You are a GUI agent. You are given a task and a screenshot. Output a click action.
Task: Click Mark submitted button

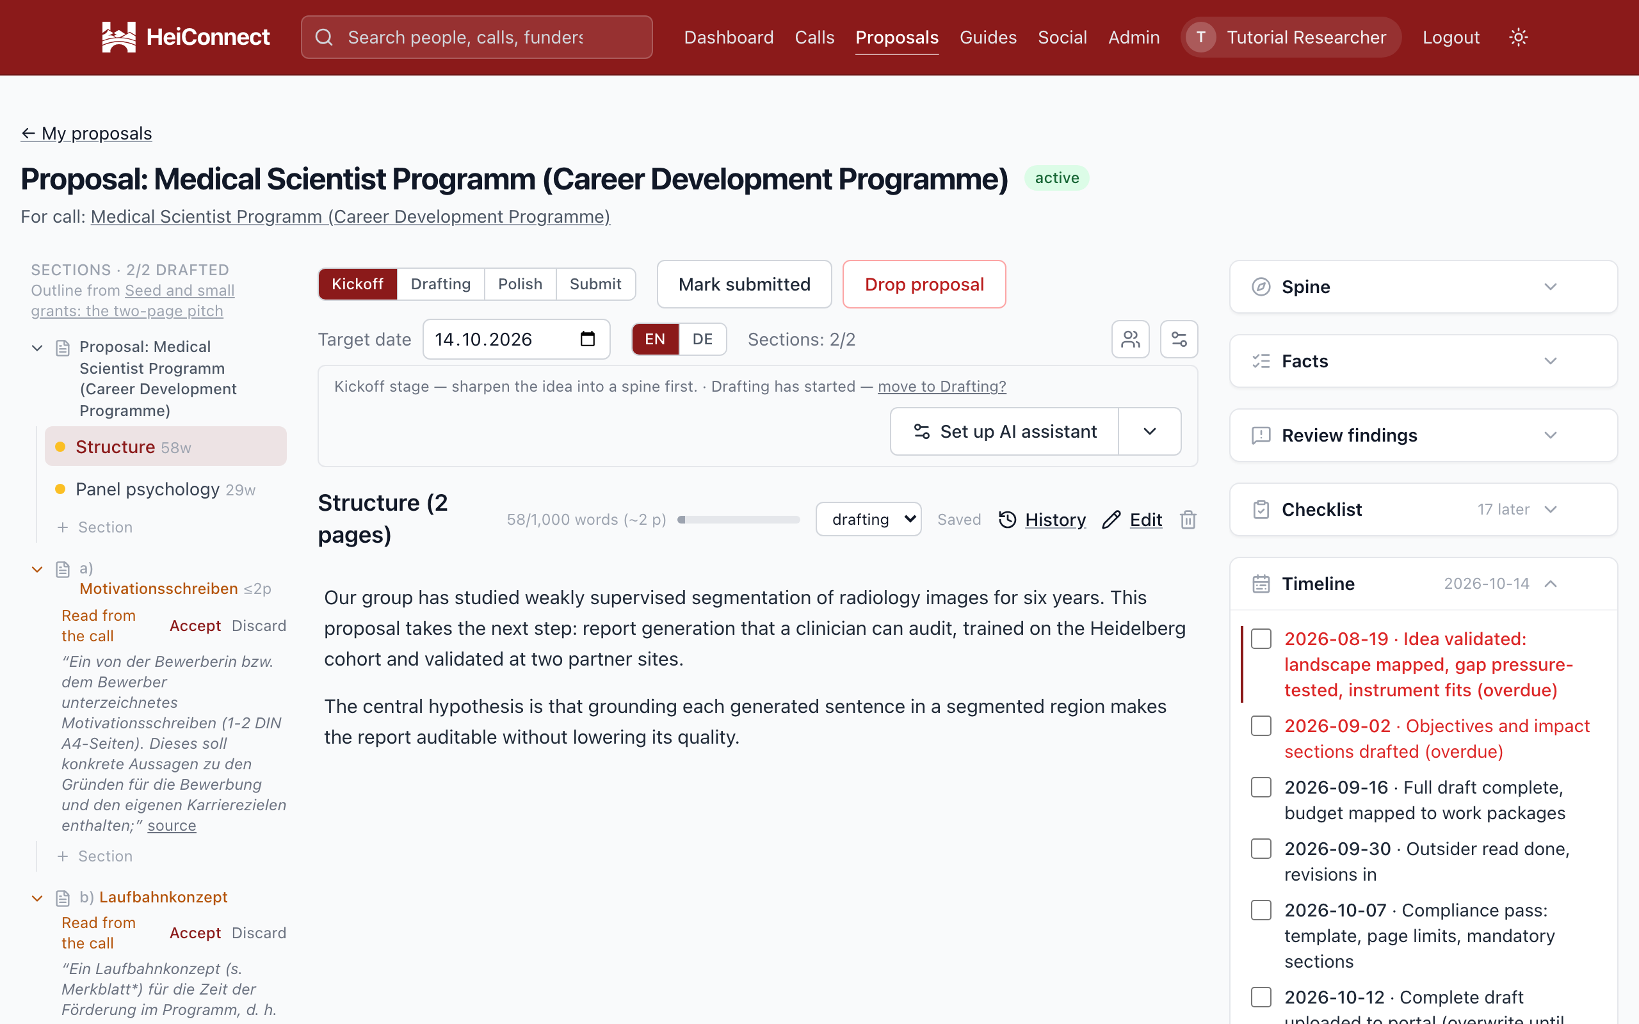click(x=745, y=284)
